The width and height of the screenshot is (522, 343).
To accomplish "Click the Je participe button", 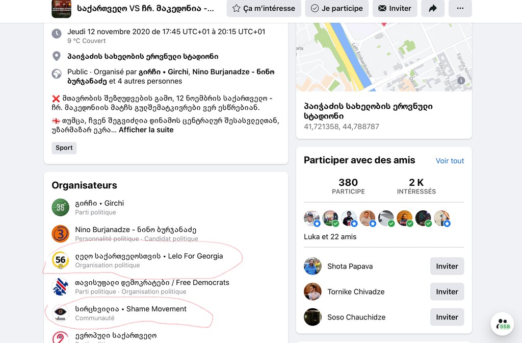I will pyautogui.click(x=336, y=8).
